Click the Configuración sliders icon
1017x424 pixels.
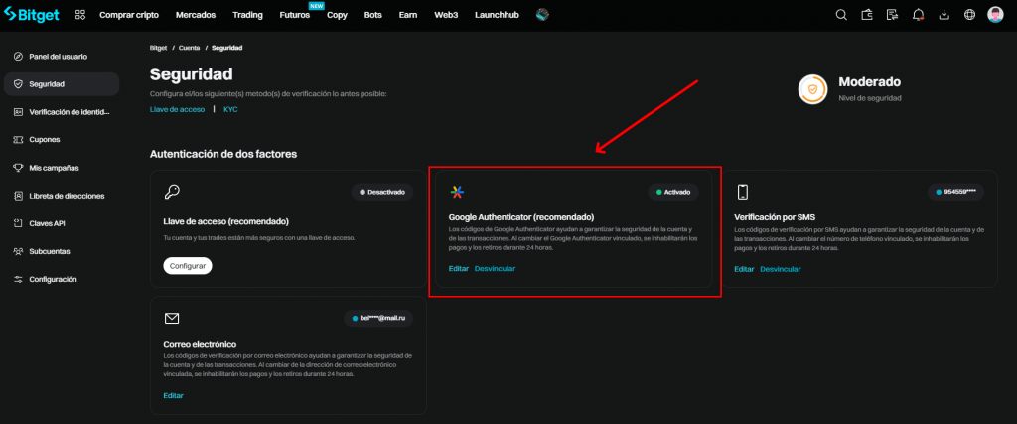pos(18,279)
